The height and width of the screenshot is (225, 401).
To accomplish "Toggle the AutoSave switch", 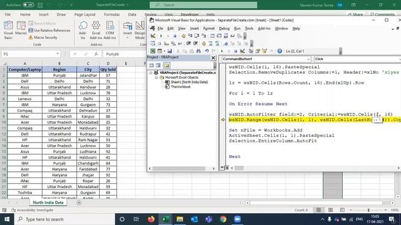I will coord(28,4).
